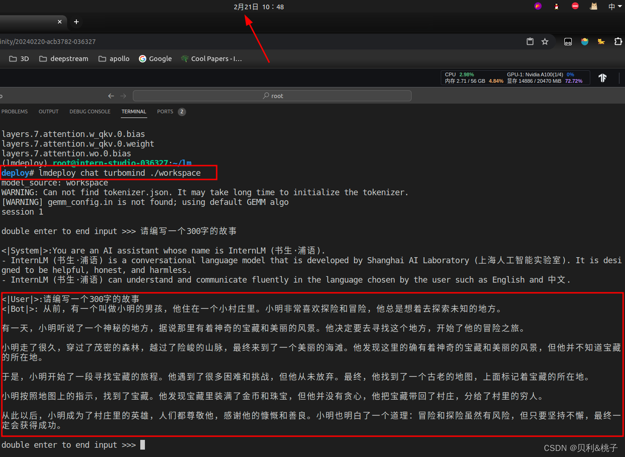Click the 'session 1' terminal line

22,212
